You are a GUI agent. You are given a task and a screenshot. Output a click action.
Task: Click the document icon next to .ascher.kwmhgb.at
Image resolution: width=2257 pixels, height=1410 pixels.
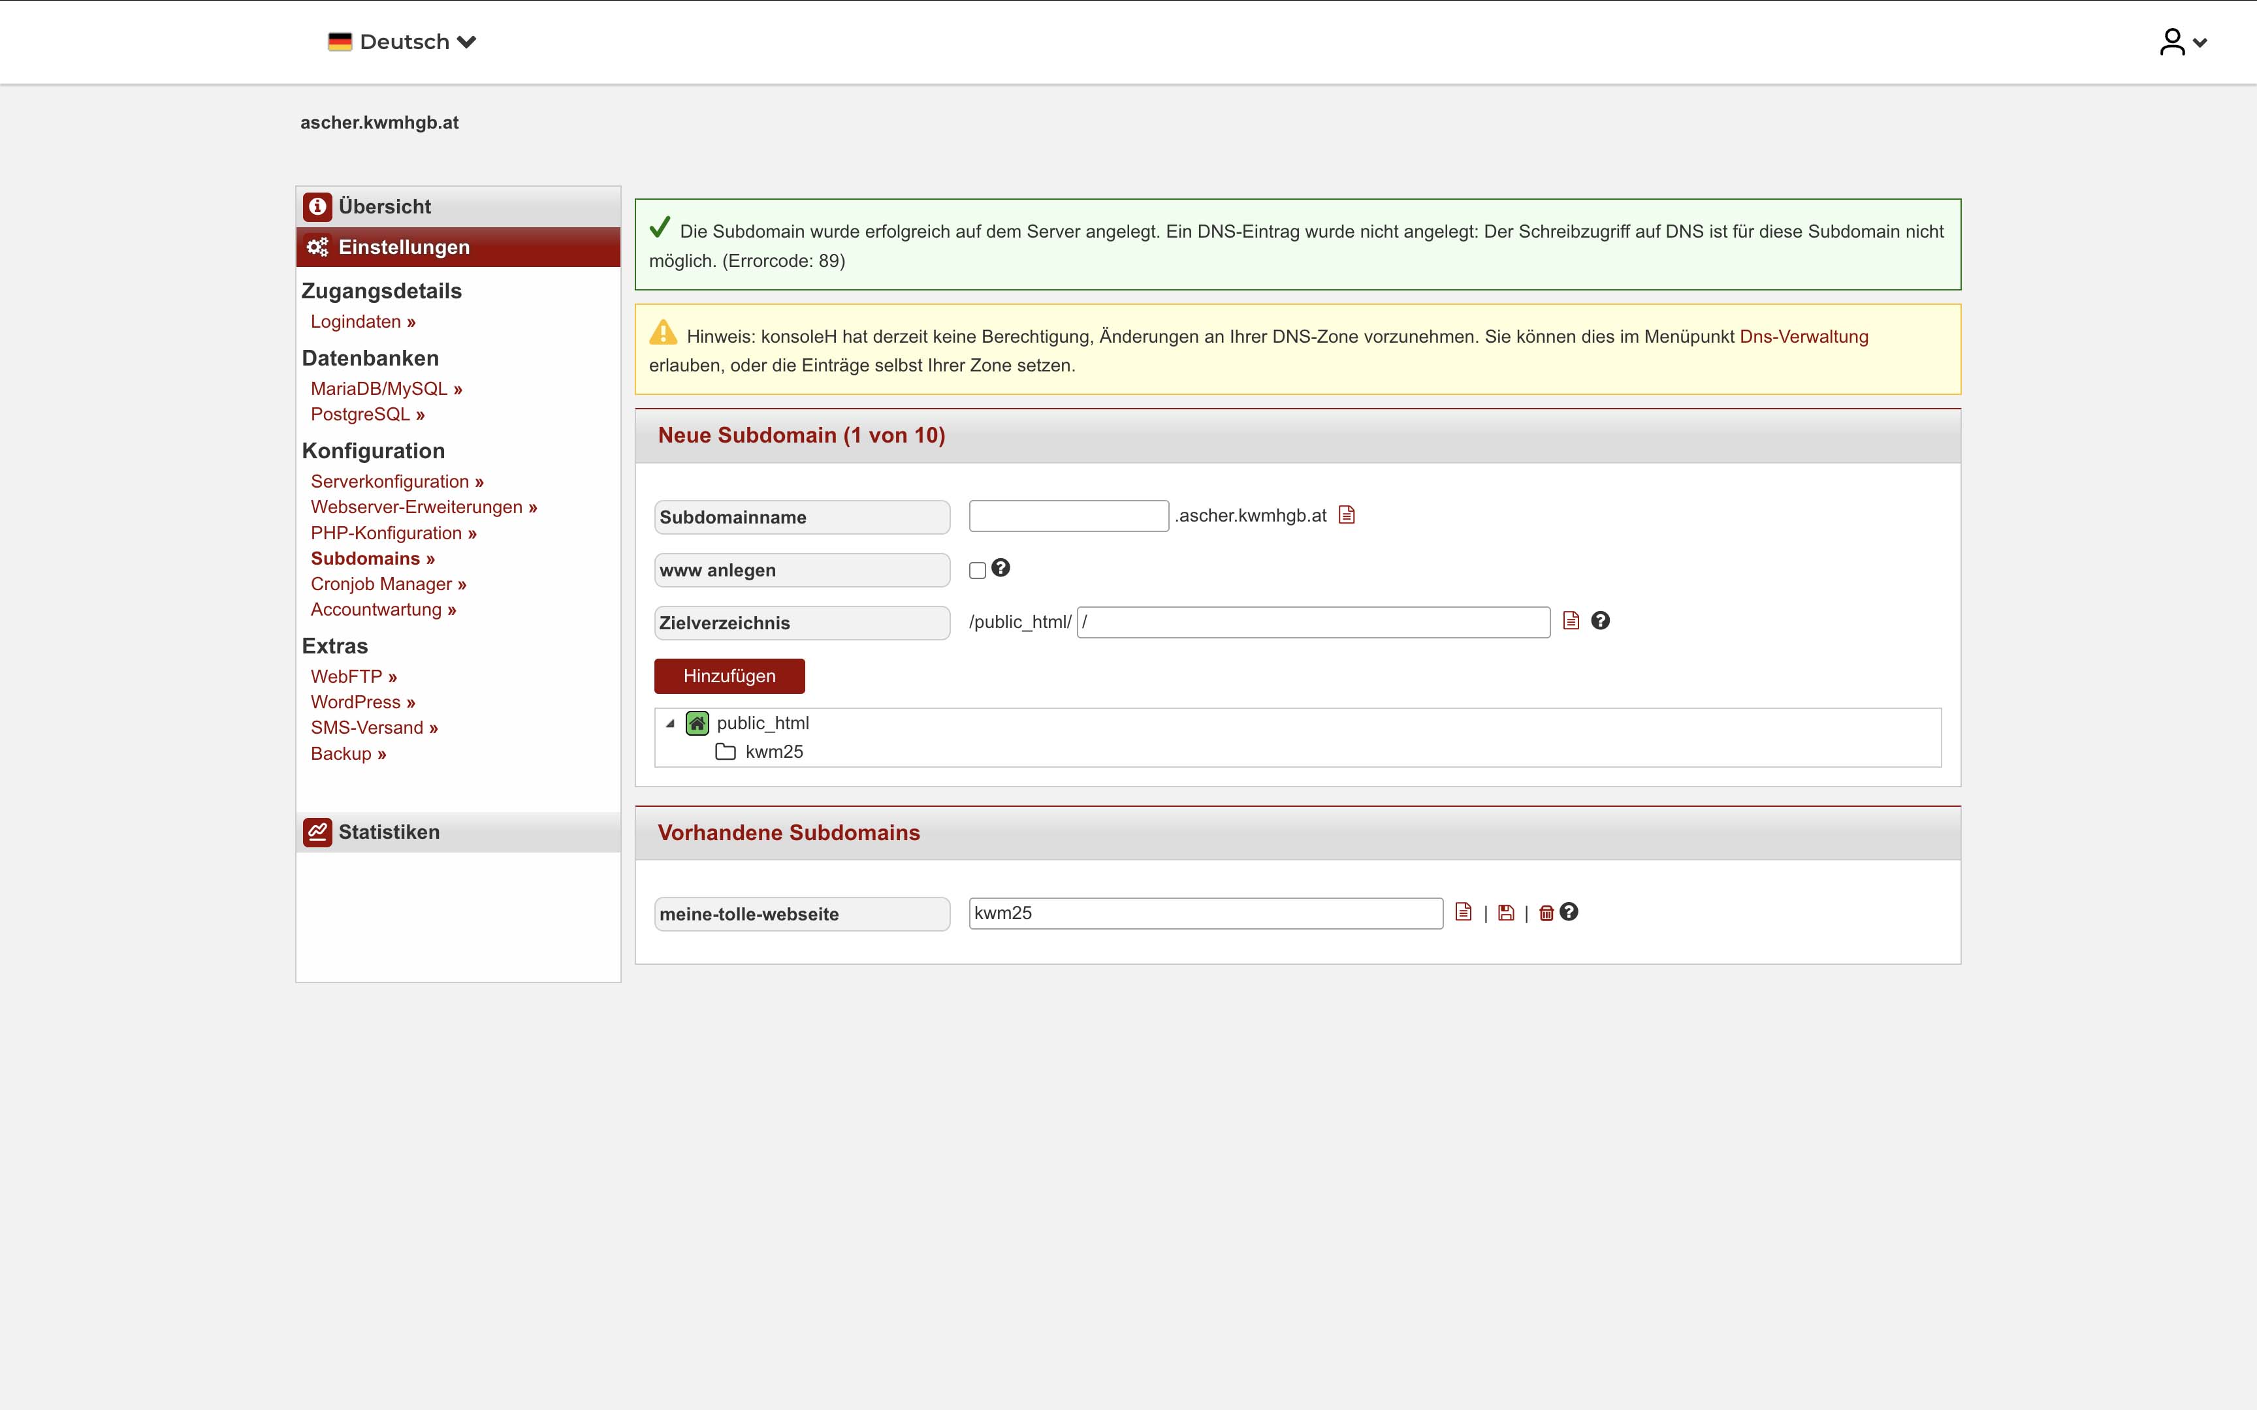pyautogui.click(x=1346, y=515)
